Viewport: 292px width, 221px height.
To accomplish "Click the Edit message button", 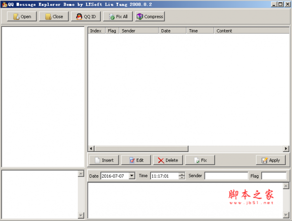I will [x=136, y=160].
